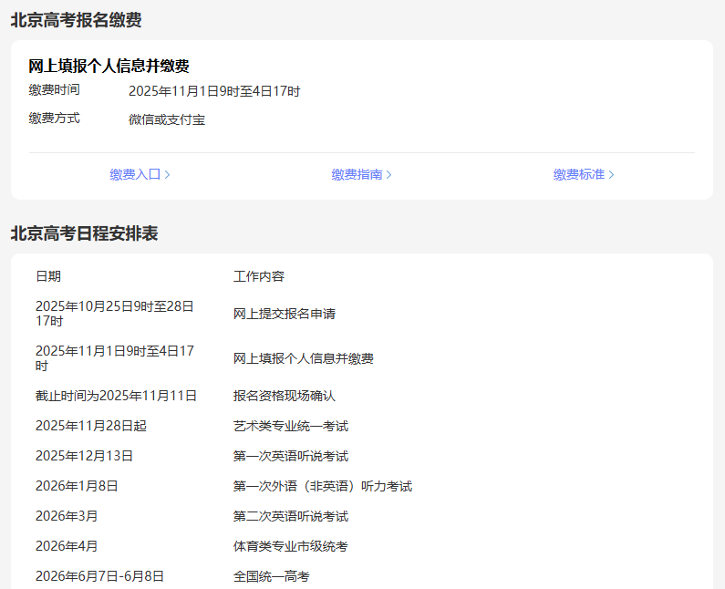This screenshot has height=589, width=725.
Task: Select the 微信或支付宝 payment method text
Action: click(x=167, y=119)
